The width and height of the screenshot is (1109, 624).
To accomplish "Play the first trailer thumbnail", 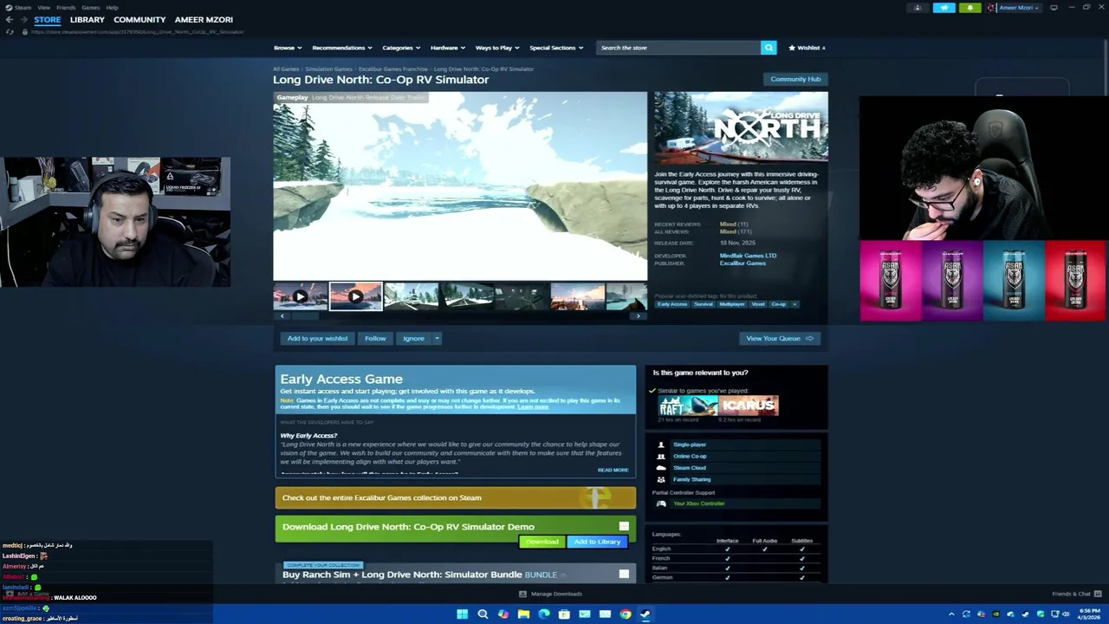I will (300, 296).
